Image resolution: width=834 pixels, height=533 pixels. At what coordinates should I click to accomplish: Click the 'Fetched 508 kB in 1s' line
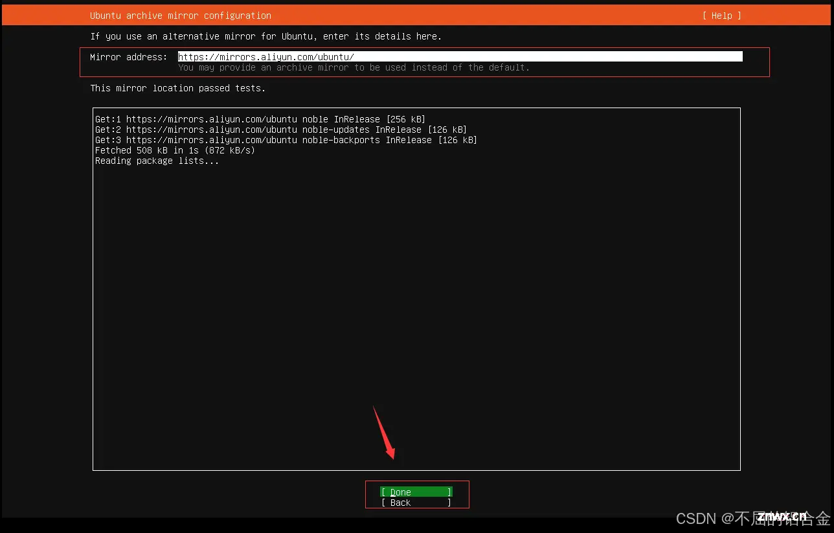175,150
